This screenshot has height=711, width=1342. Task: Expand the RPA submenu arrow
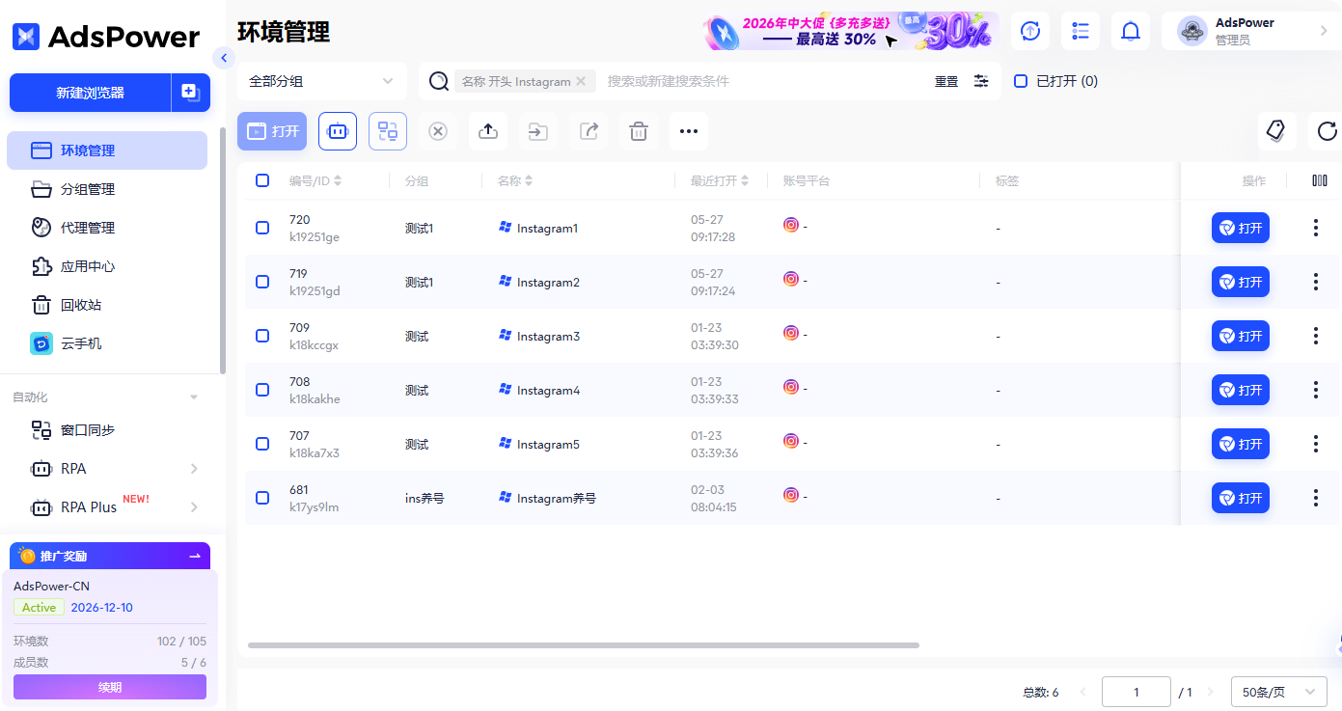194,469
